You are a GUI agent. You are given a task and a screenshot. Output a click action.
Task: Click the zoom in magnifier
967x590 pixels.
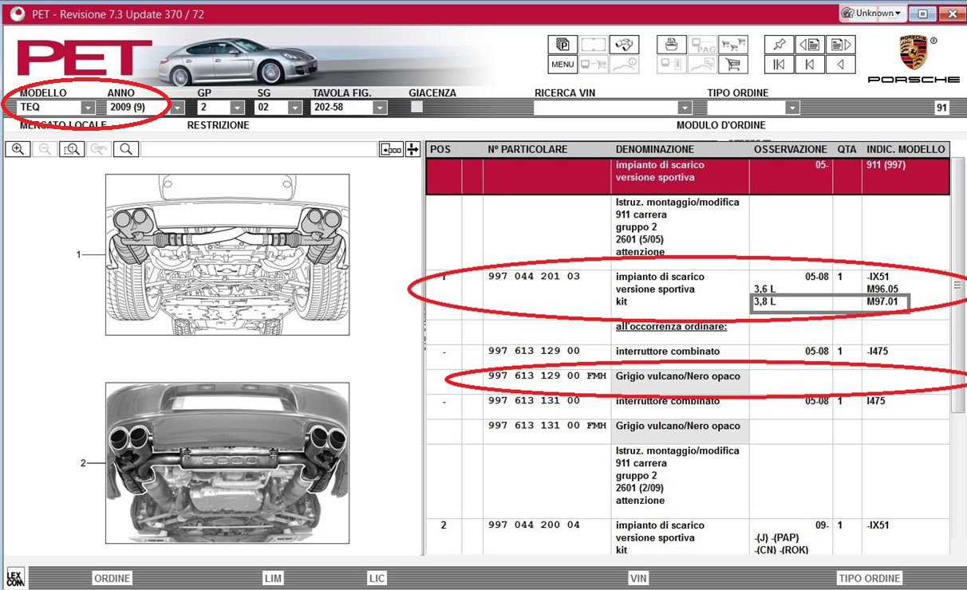click(18, 149)
